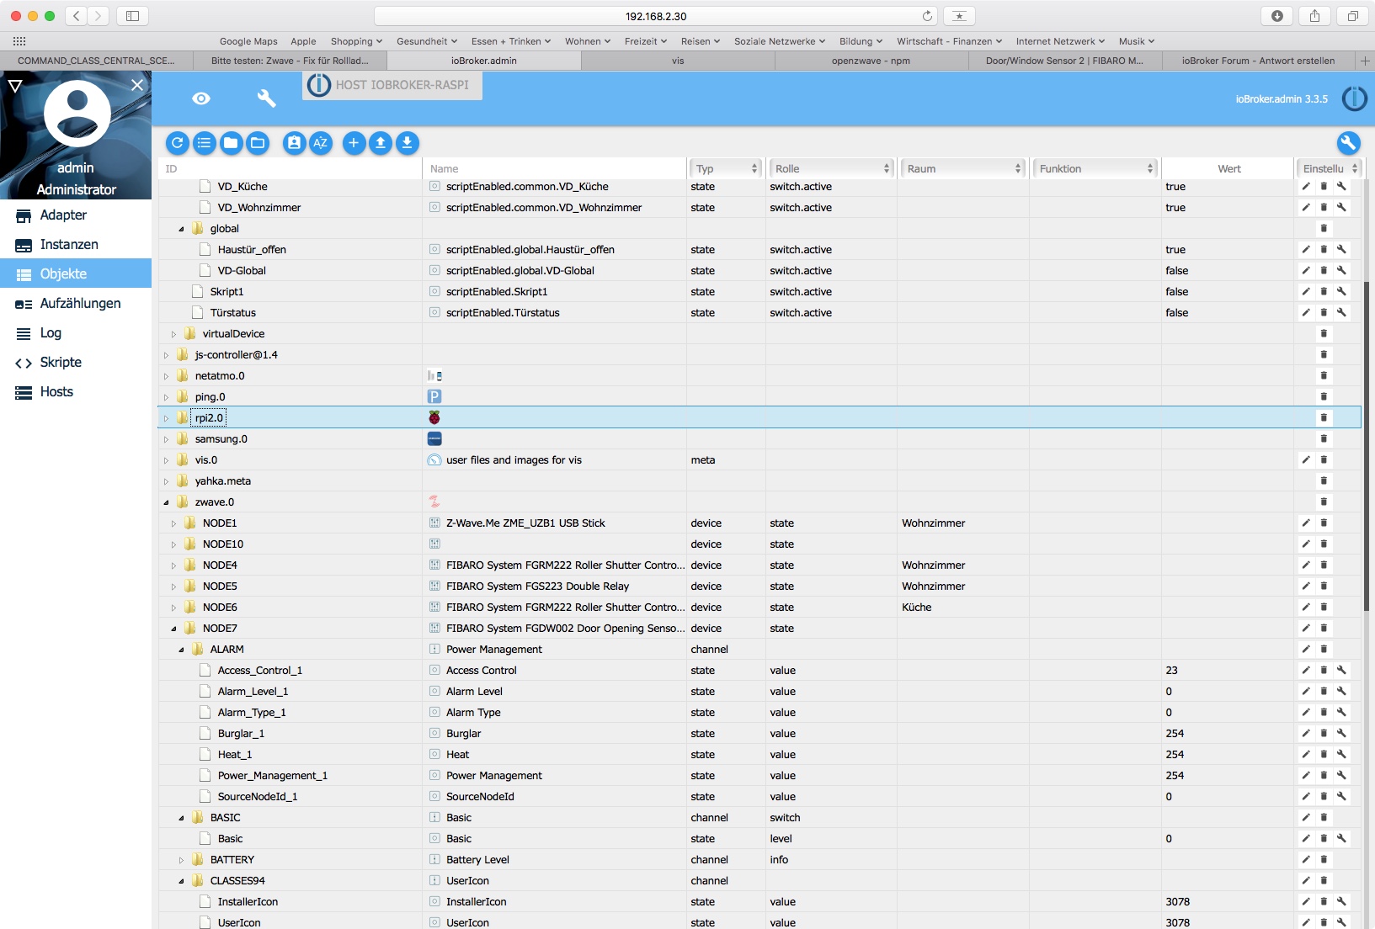Viewport: 1375px width, 929px height.
Task: Expand the netatmo.0 folder
Action: (167, 376)
